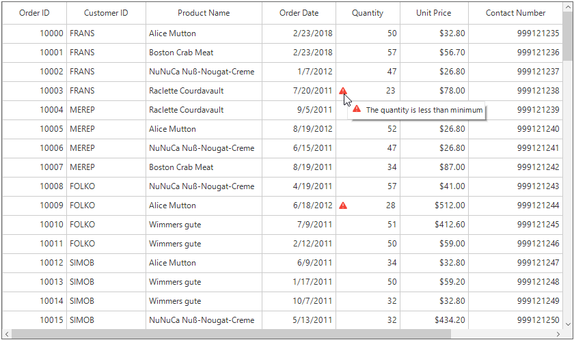Select MEREP cell in order 10004 row
The height and width of the screenshot is (340, 574).
tap(106, 110)
